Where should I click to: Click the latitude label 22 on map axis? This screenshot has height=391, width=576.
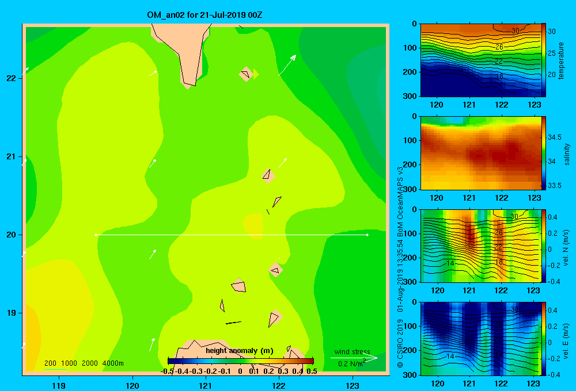pyautogui.click(x=11, y=78)
